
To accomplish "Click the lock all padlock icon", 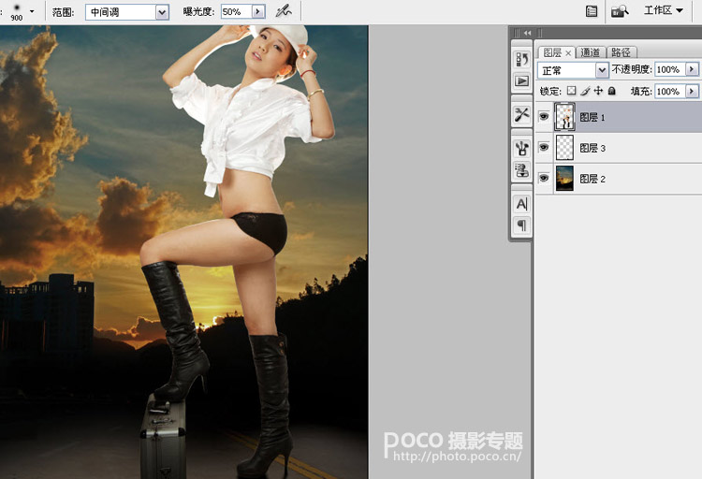I will 611,91.
